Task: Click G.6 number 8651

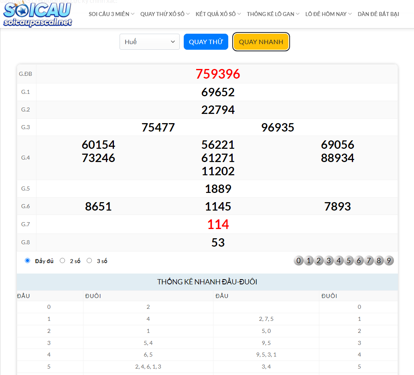Action: (x=98, y=207)
